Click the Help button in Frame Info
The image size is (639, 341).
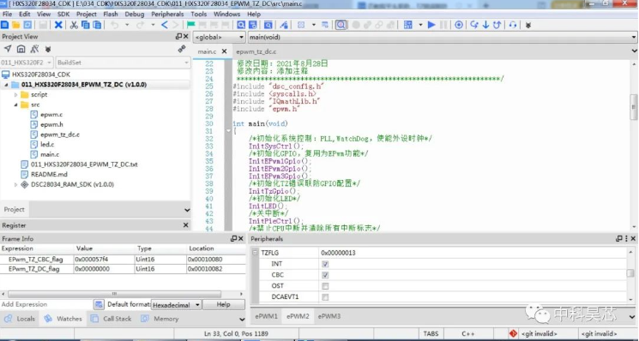point(223,304)
